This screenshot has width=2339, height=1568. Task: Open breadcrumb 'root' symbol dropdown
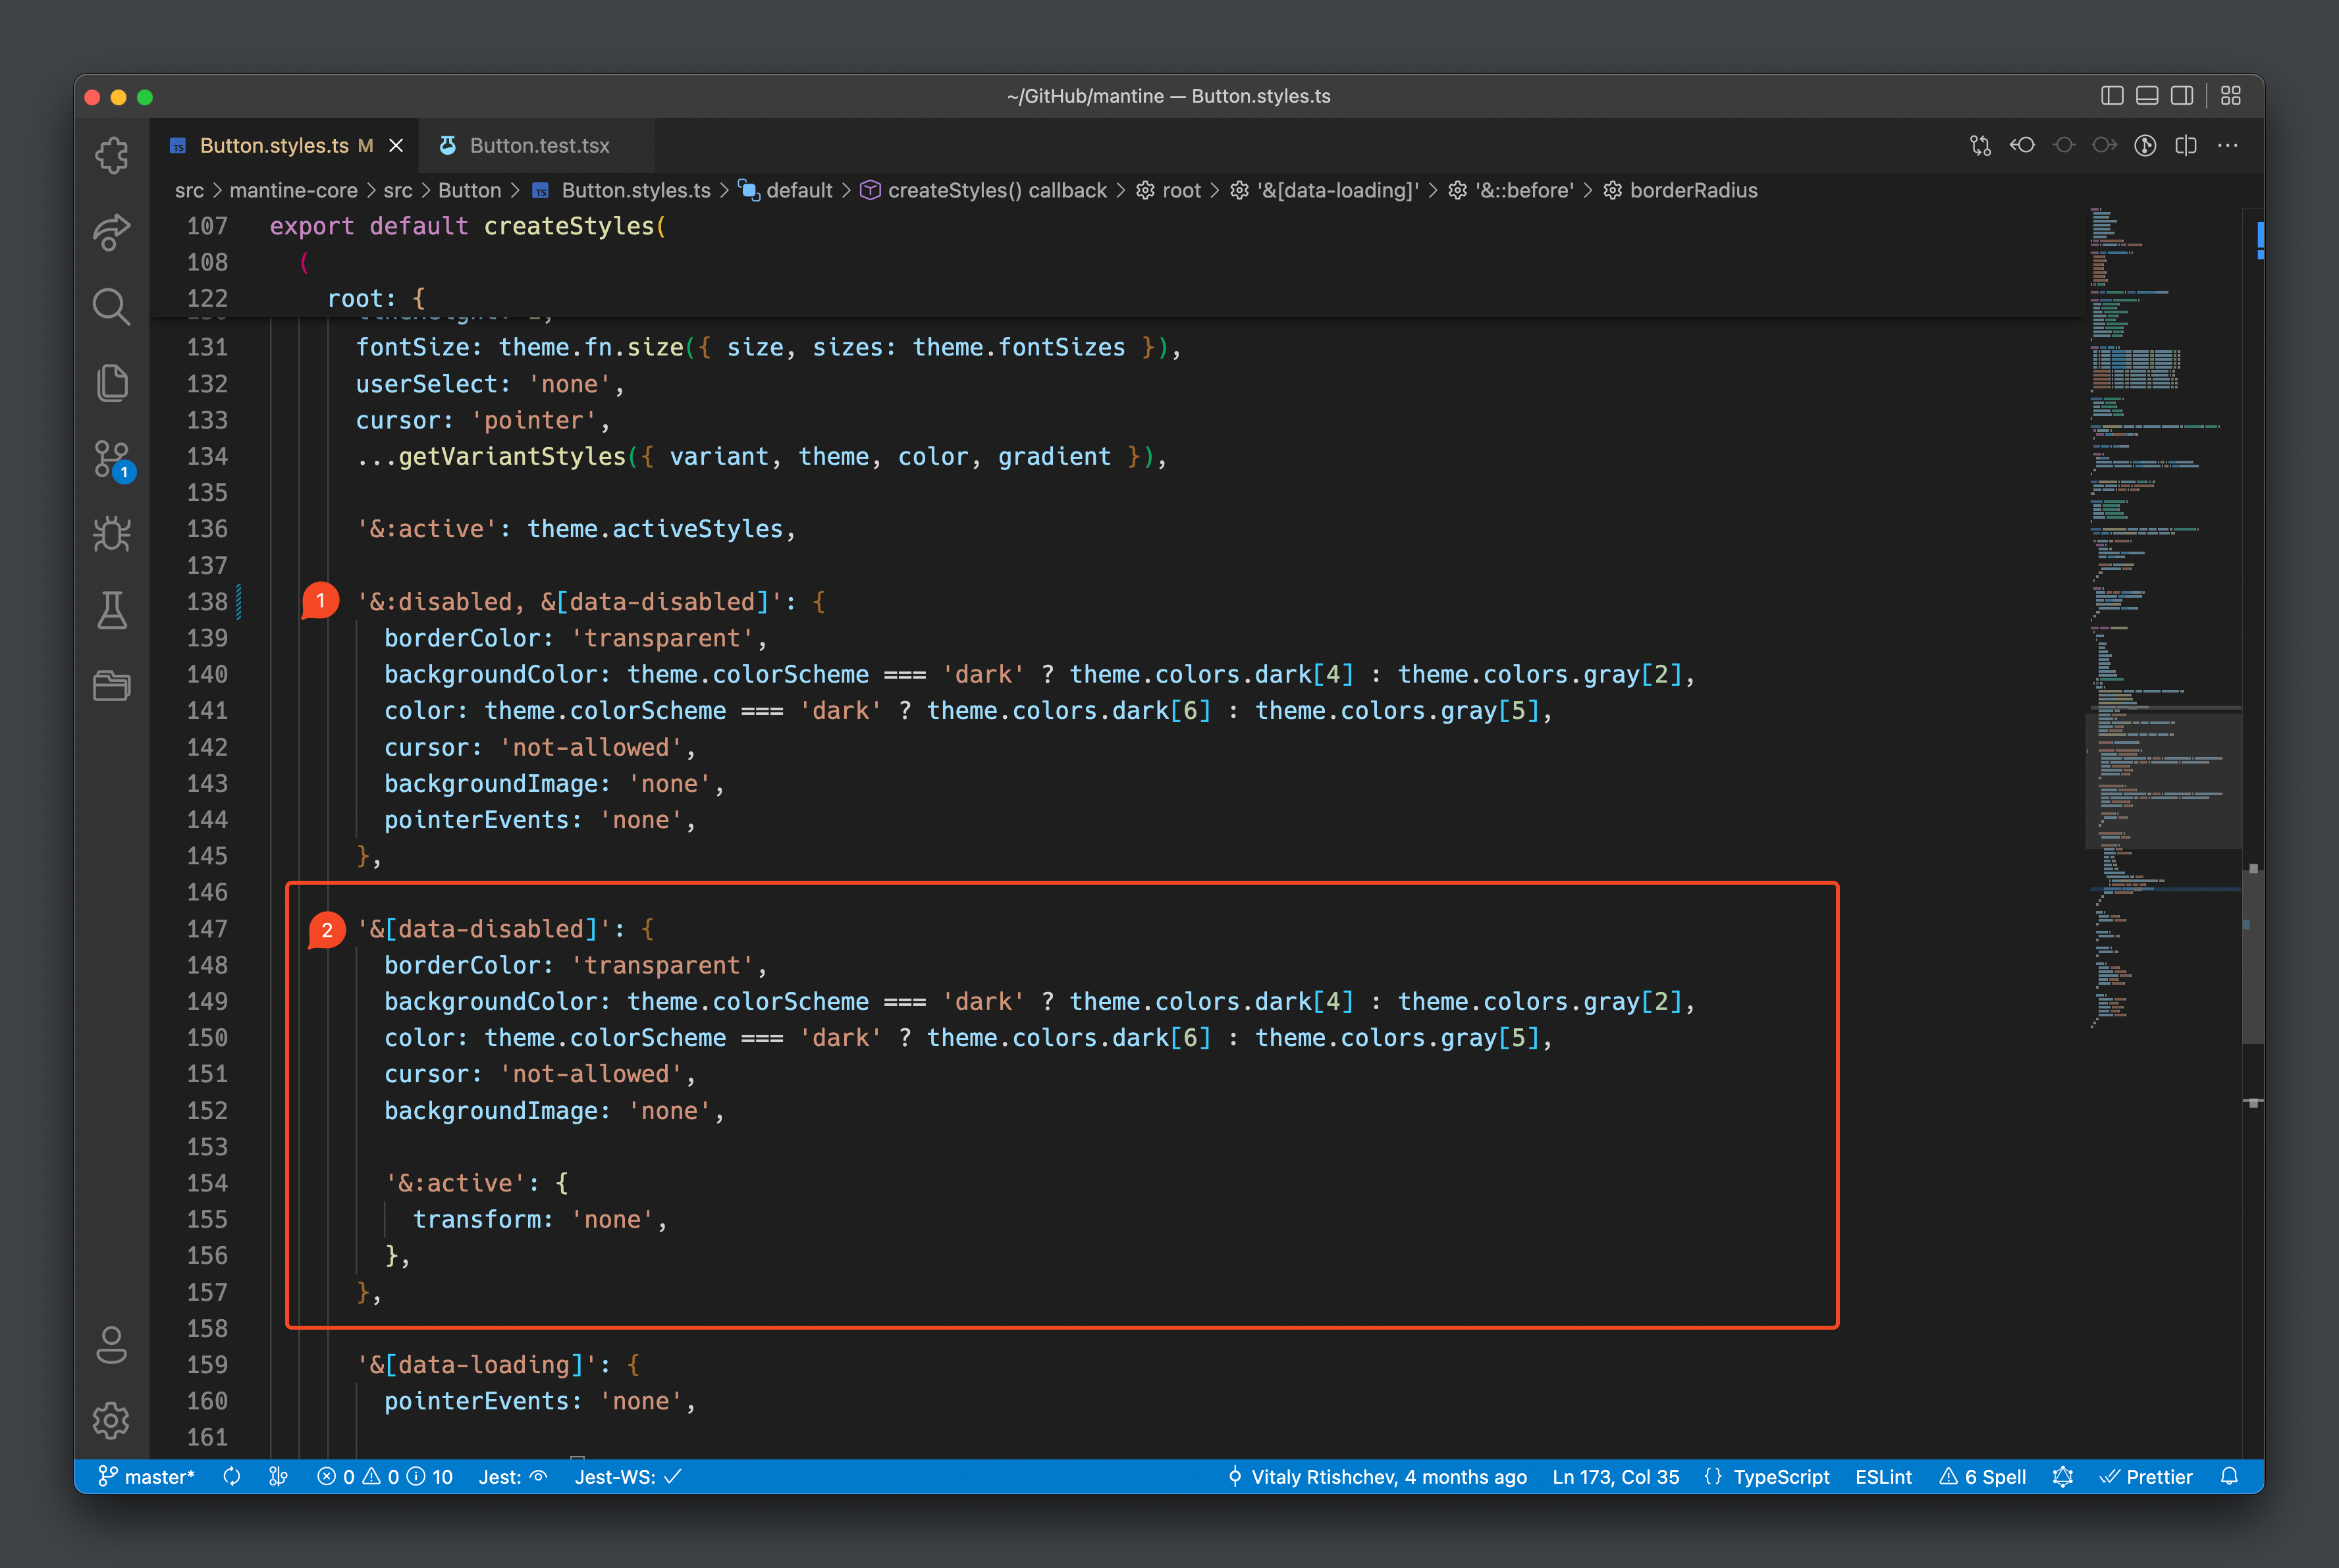pos(1168,190)
